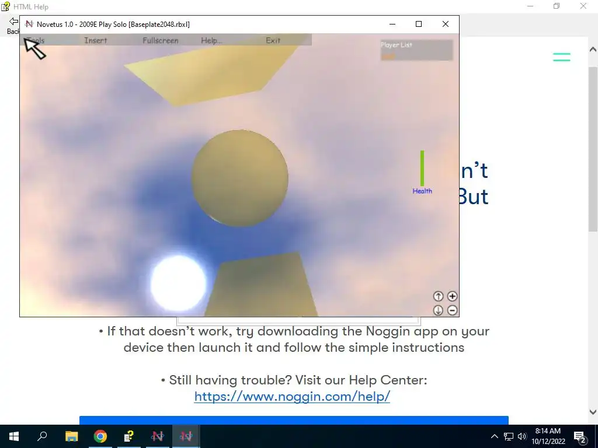The width and height of the screenshot is (598, 448).
Task: Switch to active Novetus taskbar icon
Action: [x=186, y=436]
